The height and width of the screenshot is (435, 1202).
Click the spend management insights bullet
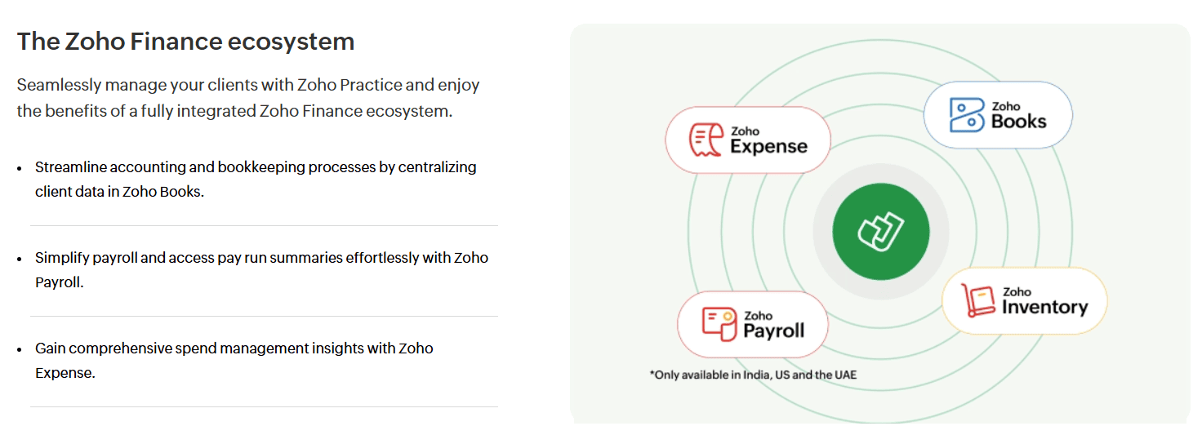pos(234,361)
